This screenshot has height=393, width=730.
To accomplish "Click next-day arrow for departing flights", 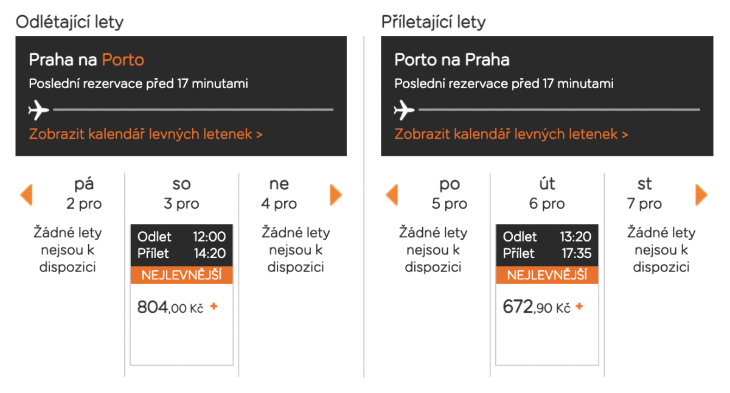I will (x=336, y=195).
